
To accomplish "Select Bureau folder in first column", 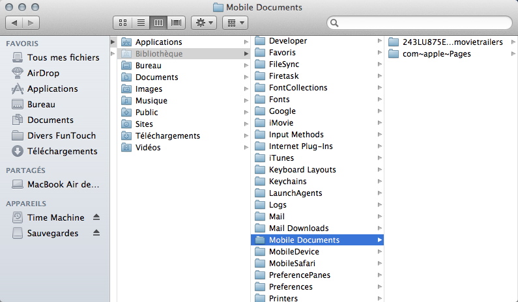I will point(184,65).
